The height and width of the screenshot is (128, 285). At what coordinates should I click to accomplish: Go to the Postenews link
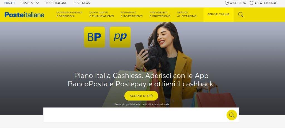[x=82, y=3]
